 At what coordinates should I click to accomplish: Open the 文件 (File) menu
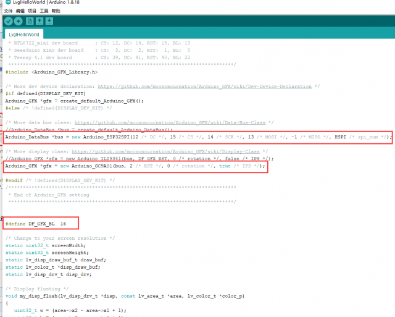[8, 11]
